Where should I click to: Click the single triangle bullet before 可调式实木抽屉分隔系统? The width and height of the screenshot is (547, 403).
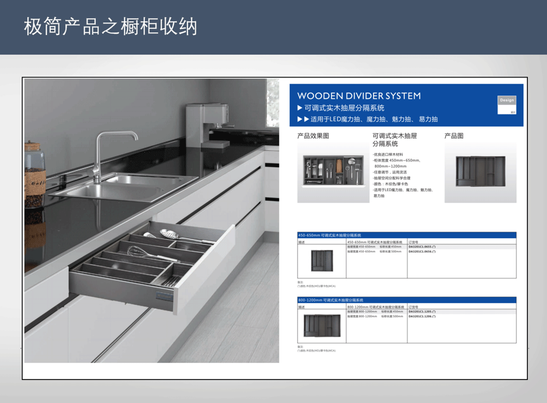(x=300, y=108)
